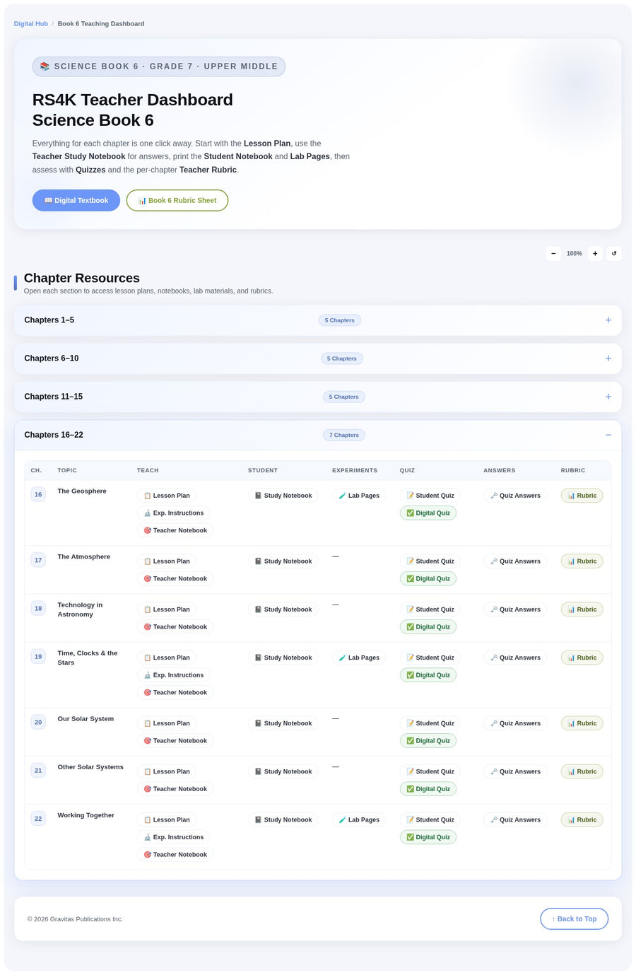Reset zoom with the circular arrow icon
The height and width of the screenshot is (975, 636).
(x=614, y=253)
